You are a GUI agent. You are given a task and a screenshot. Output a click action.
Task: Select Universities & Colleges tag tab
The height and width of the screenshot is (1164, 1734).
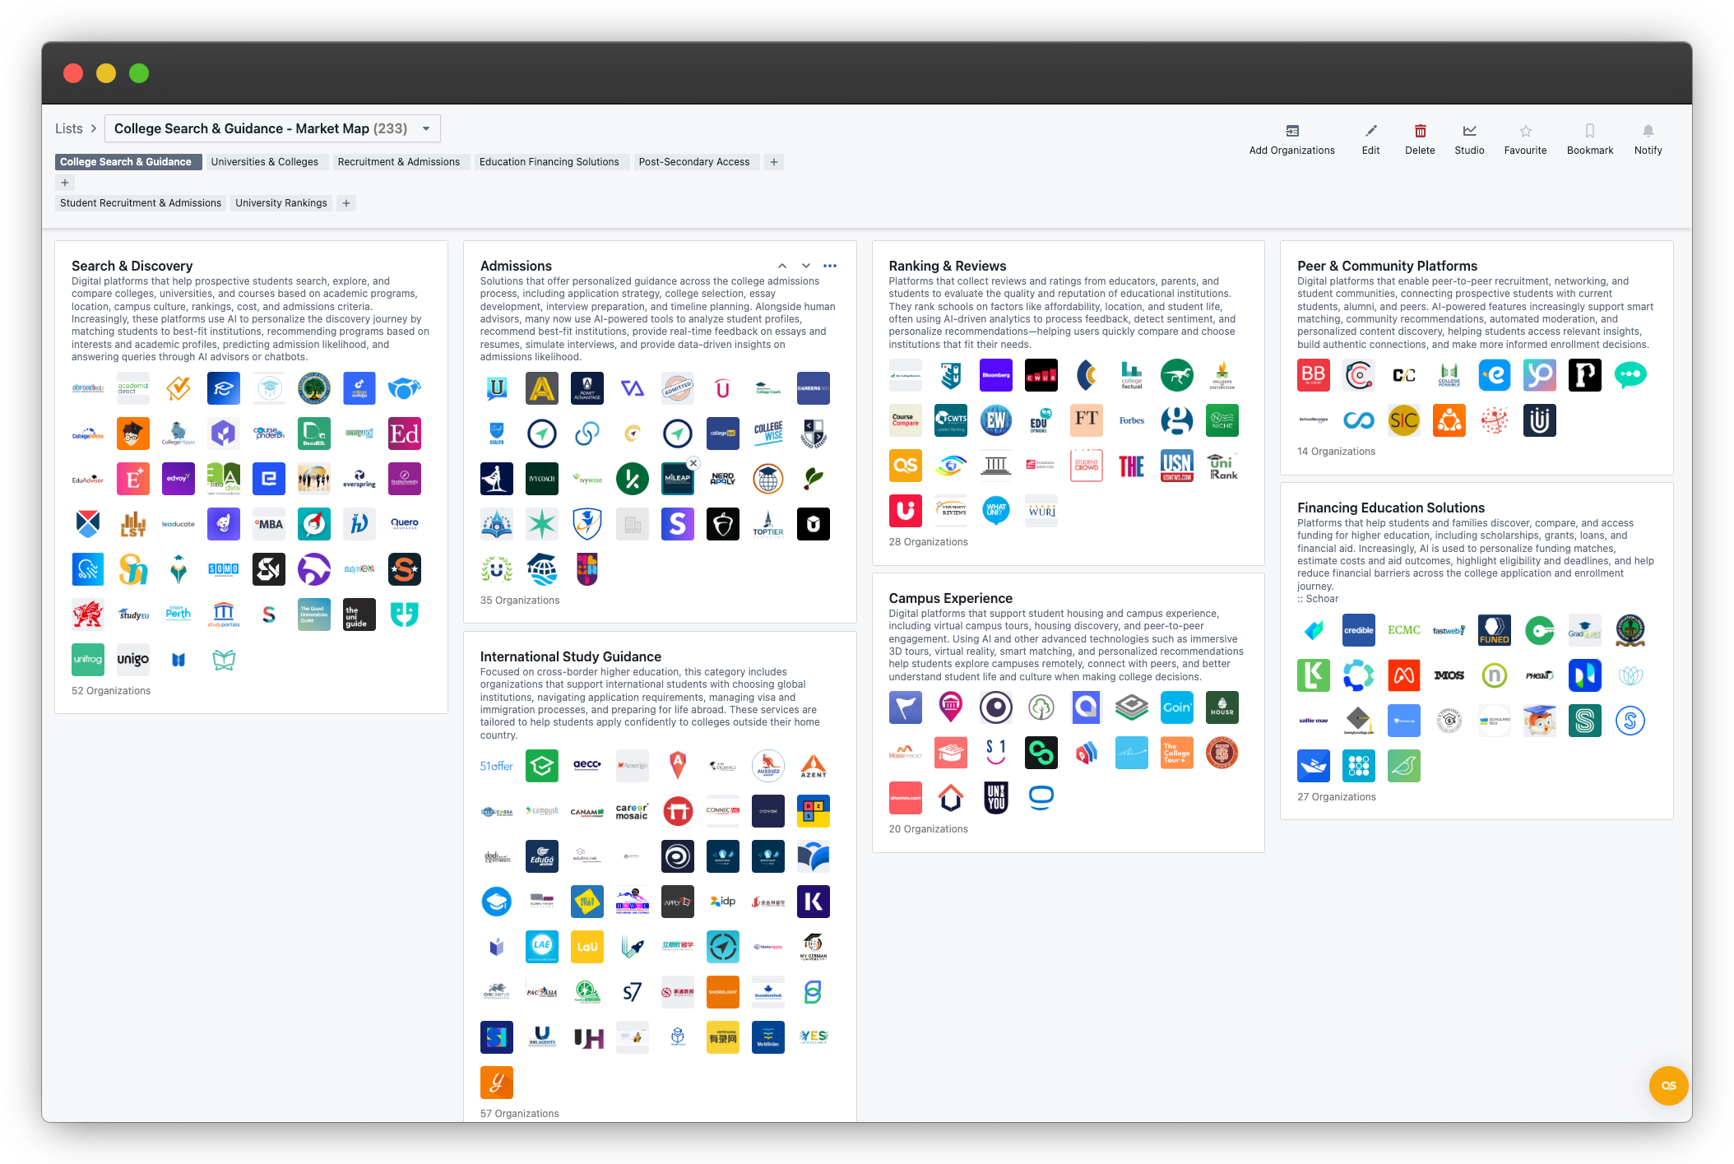264,162
